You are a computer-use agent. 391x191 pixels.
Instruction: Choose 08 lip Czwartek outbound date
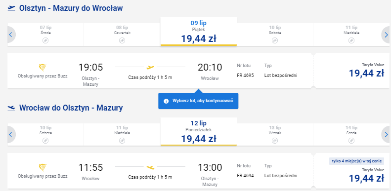pyautogui.click(x=122, y=35)
